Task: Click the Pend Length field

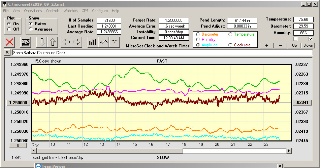Action: tap(242, 20)
